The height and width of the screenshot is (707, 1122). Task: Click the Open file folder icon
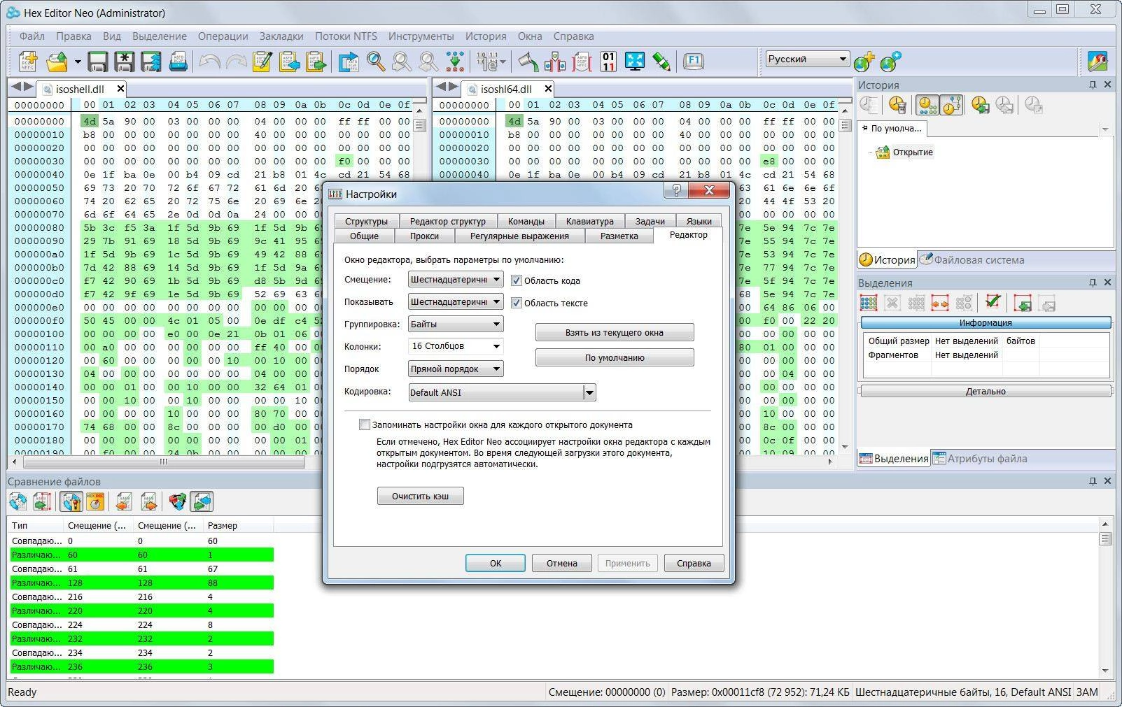(x=57, y=62)
